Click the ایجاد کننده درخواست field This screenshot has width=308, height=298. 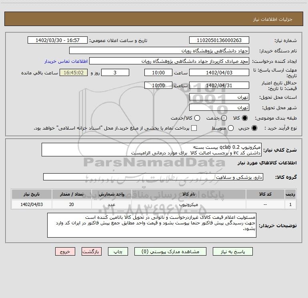pyautogui.click(x=169, y=61)
